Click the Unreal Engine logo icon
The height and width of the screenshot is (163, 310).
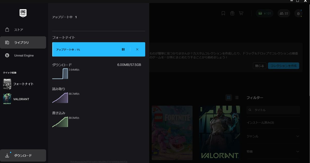click(7, 56)
